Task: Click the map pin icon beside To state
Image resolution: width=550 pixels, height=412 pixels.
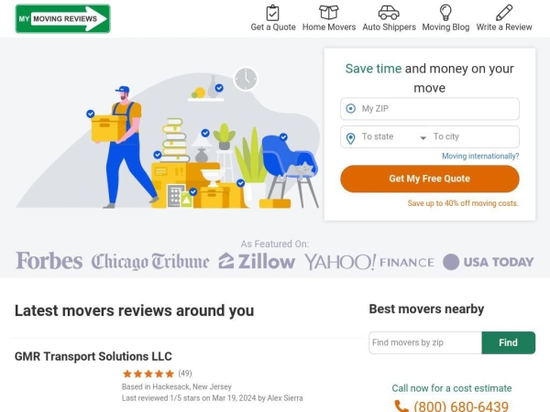Action: click(x=350, y=138)
